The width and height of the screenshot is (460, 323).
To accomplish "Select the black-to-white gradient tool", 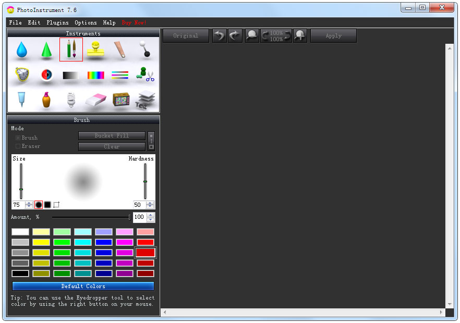I will click(71, 76).
